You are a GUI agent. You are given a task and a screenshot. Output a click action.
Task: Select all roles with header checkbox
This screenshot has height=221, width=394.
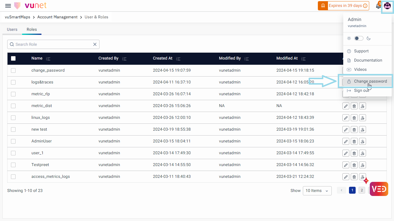tap(13, 58)
